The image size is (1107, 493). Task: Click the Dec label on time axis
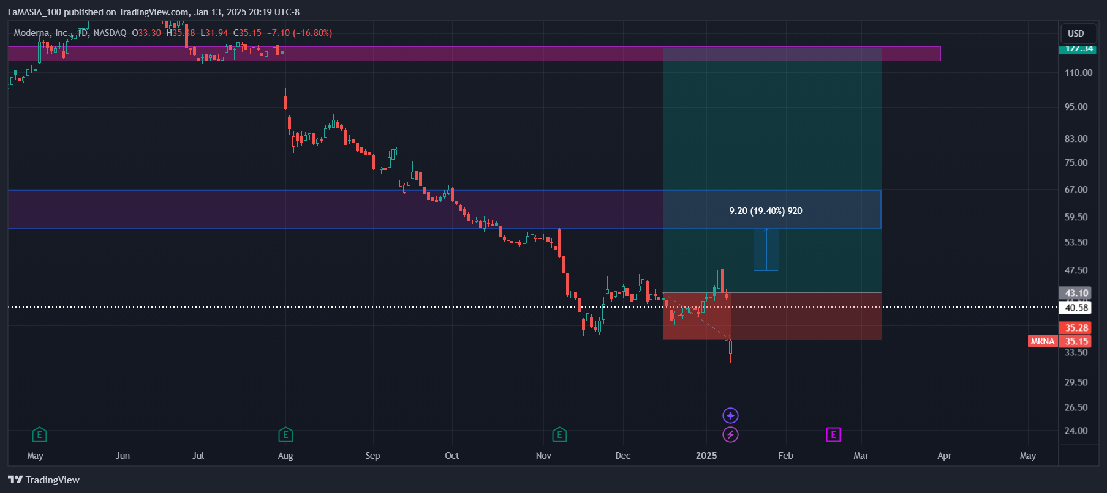pyautogui.click(x=623, y=456)
